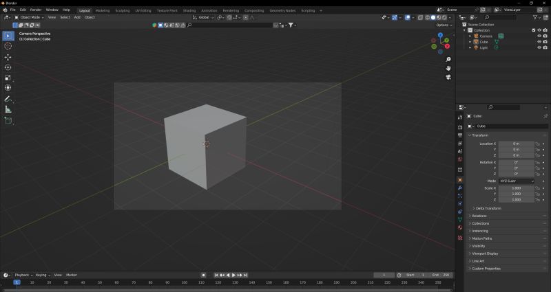Open the Modifiers wrench tab
The height and width of the screenshot is (292, 551).
pos(460,188)
